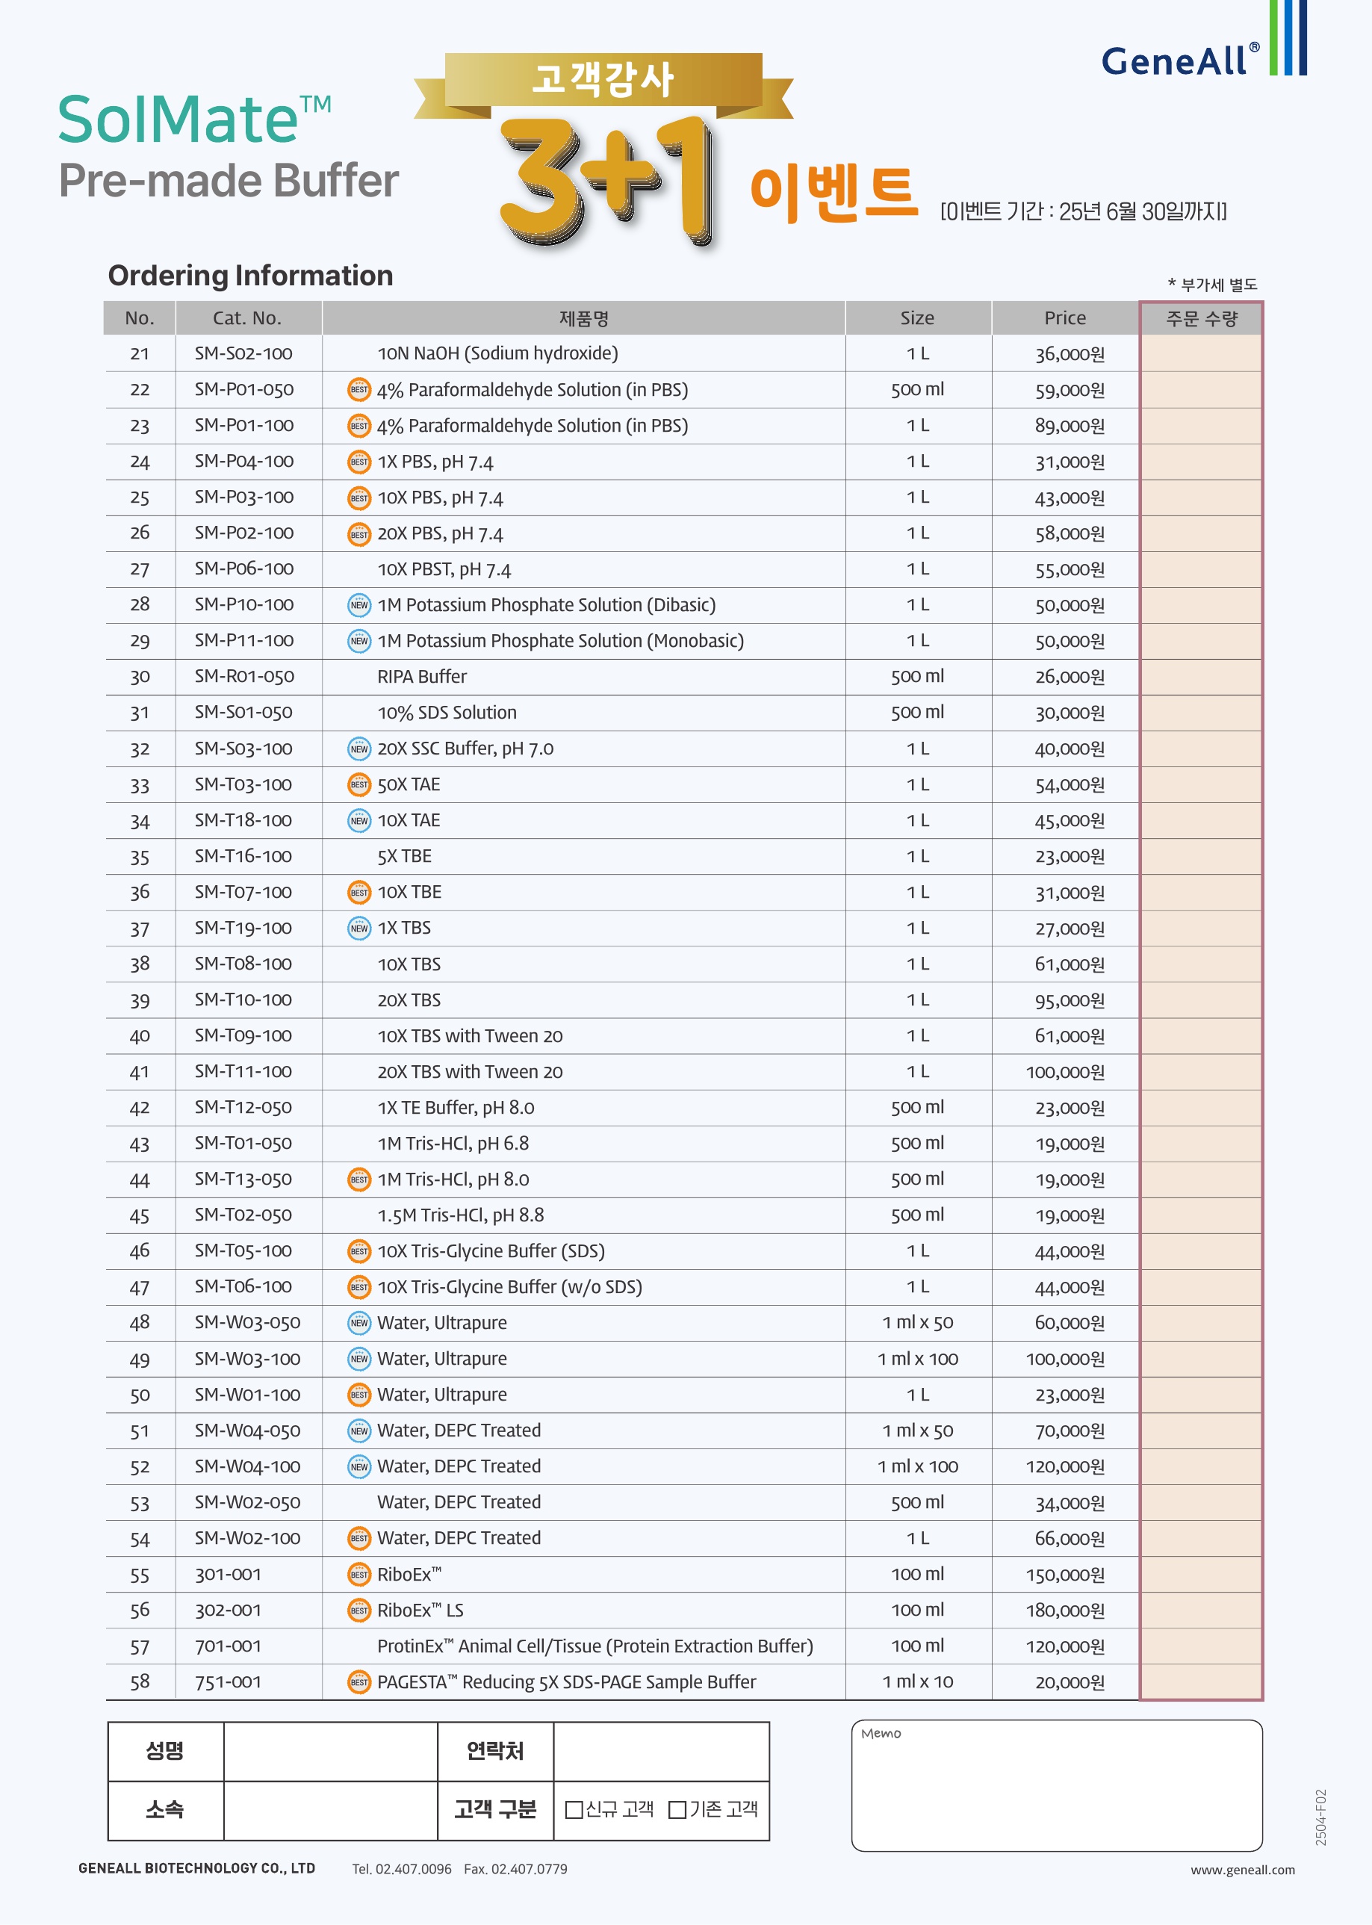The image size is (1372, 1925).
Task: Click the SolMate Pre-made Buffer title
Action: [228, 147]
